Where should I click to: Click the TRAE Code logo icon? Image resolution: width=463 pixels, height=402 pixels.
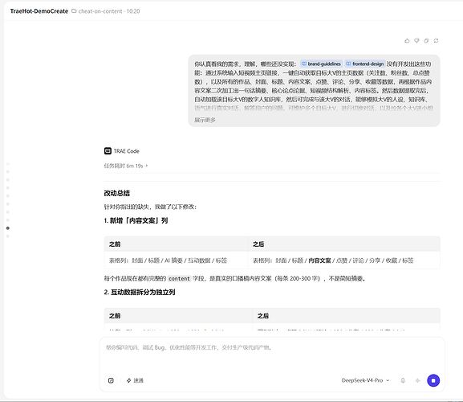pos(108,151)
